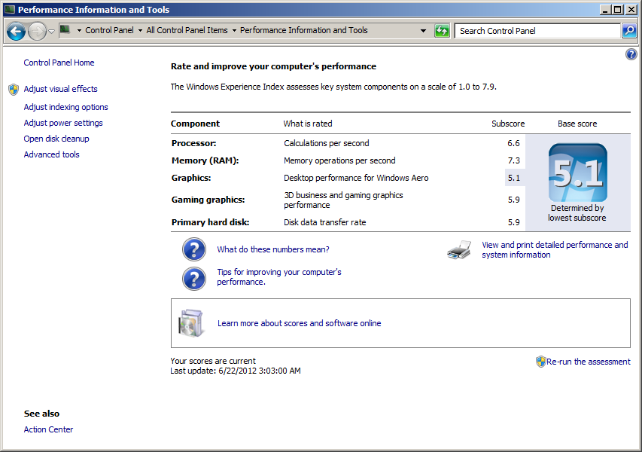Screen dimensions: 642x452
Task: Click the 'Last update: 6/22/2012 3:03:00 AM' text
Action: tap(236, 371)
